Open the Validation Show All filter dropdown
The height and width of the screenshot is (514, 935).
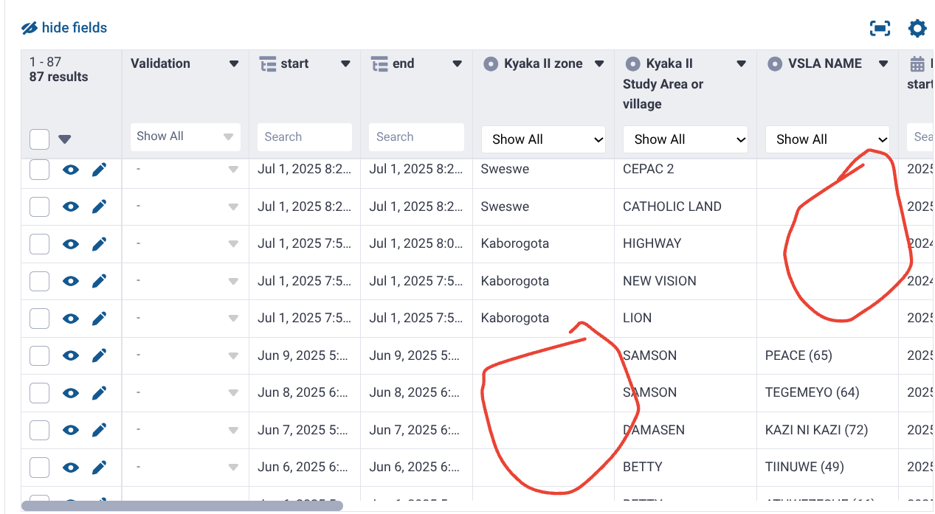(184, 136)
